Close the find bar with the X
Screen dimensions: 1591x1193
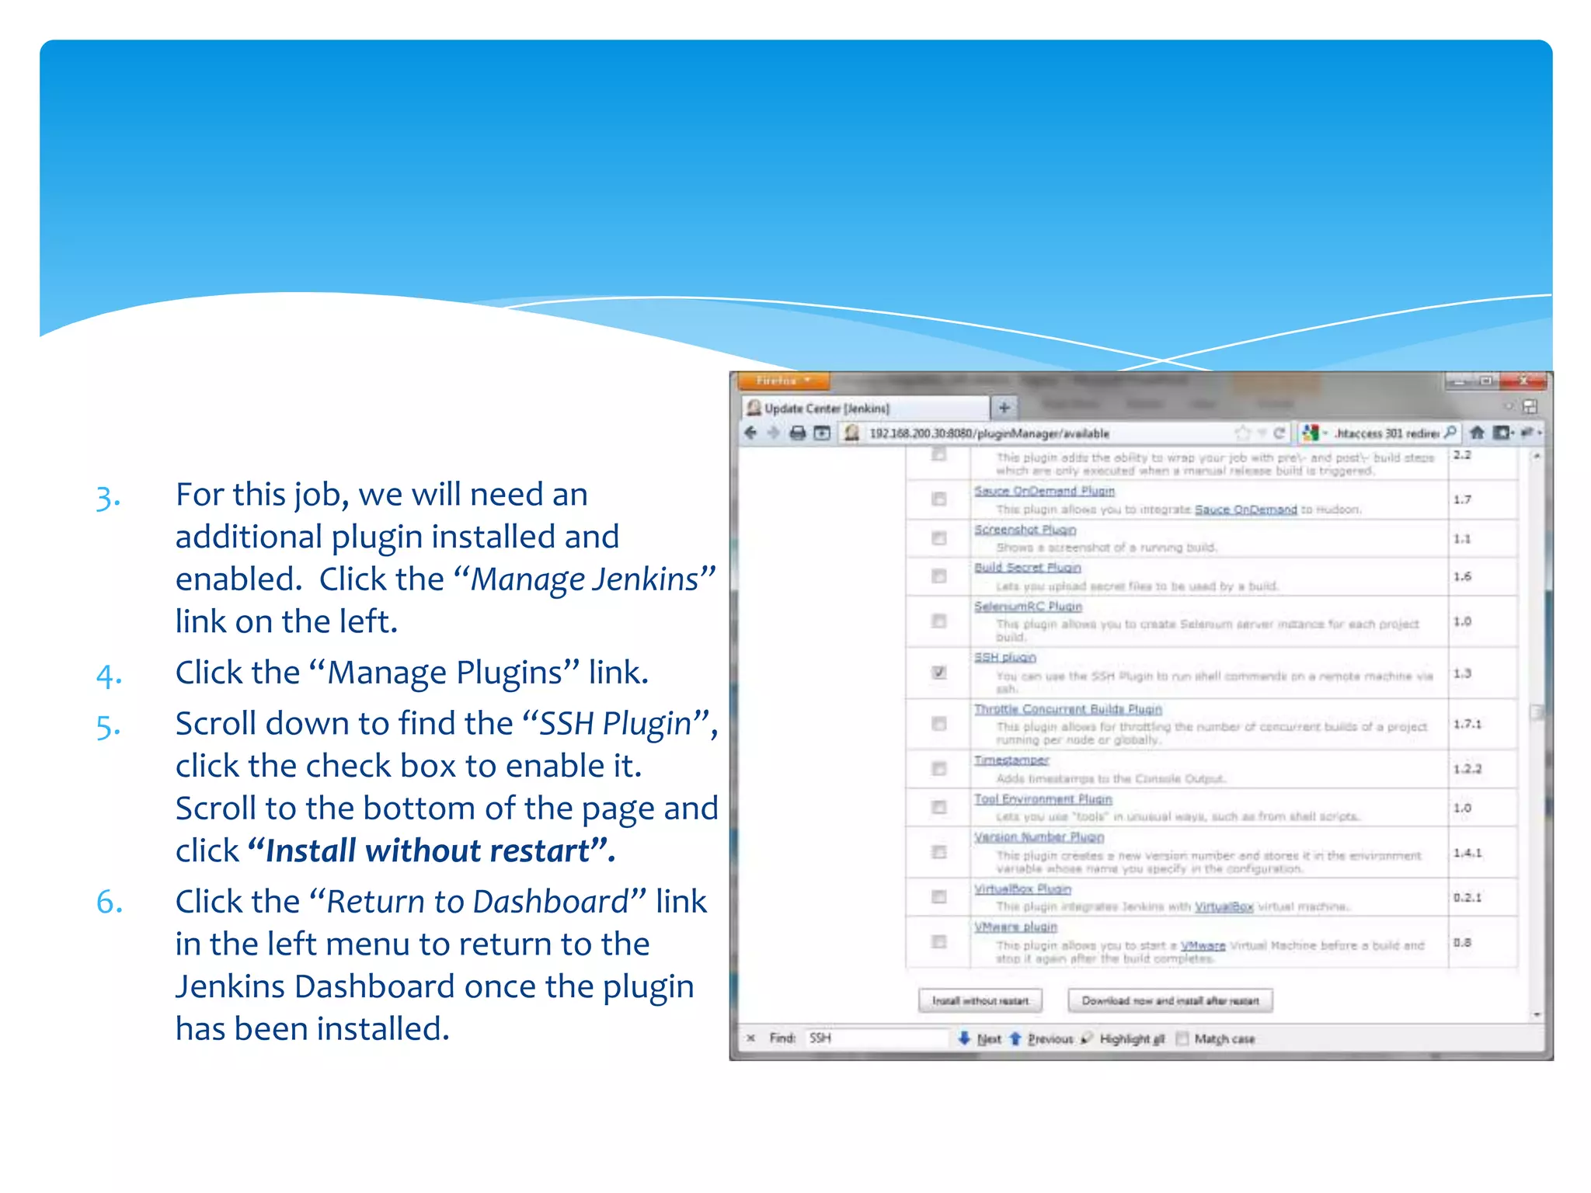point(750,1038)
